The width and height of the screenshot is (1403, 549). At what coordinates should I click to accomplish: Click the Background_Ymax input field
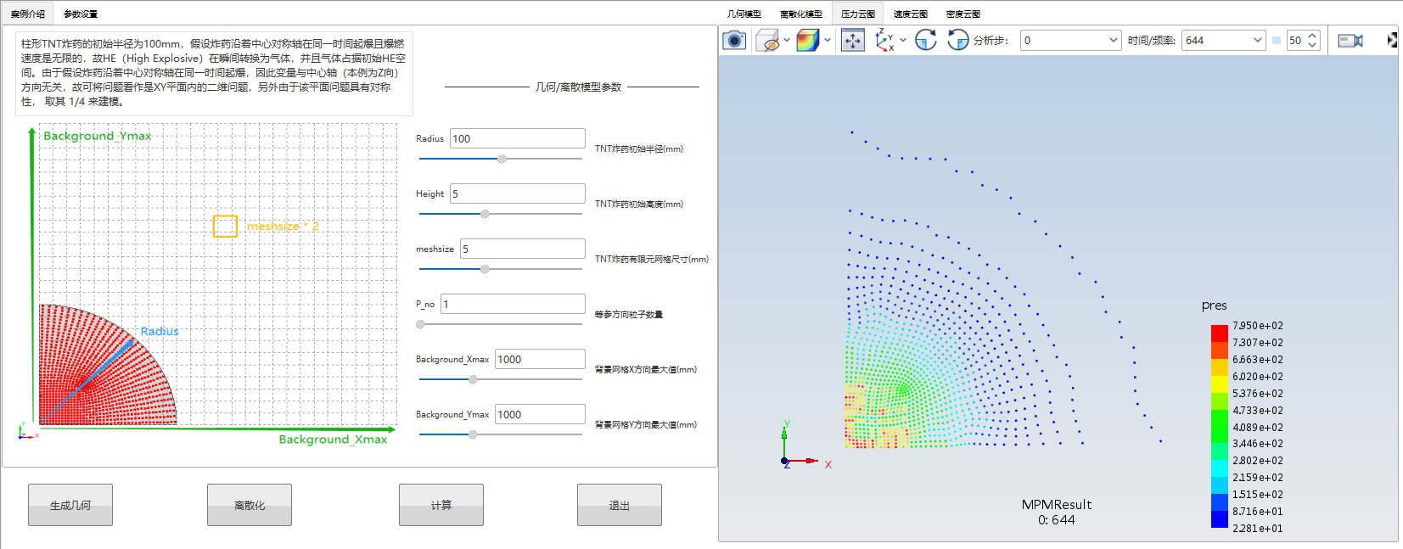click(x=540, y=414)
